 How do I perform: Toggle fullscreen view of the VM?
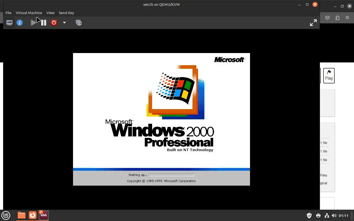click(313, 23)
